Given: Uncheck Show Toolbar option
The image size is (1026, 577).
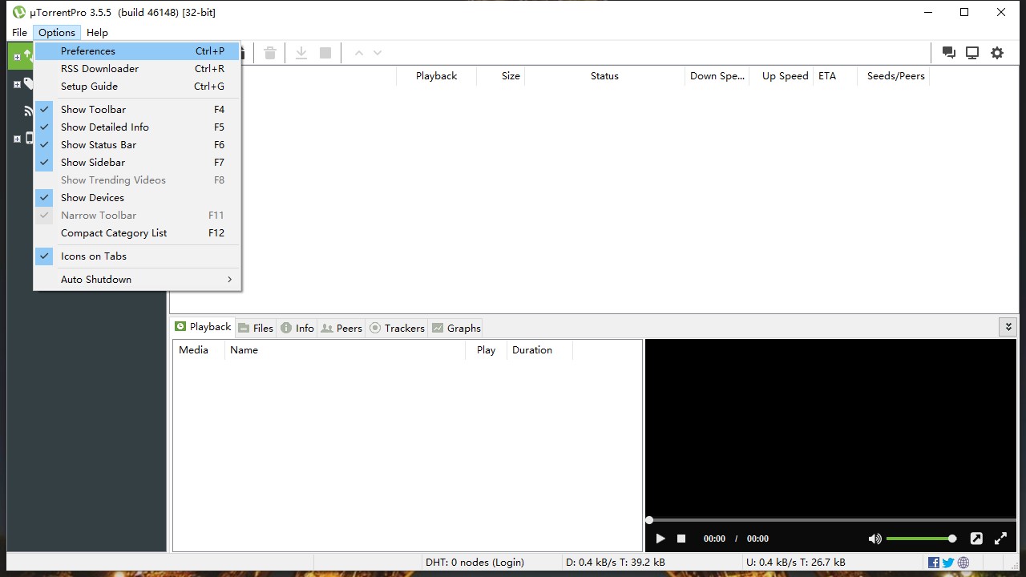Looking at the screenshot, I should click(x=137, y=109).
